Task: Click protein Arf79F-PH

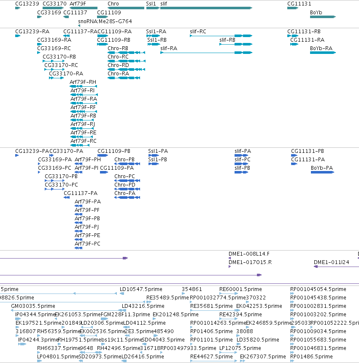Action: 78,164
